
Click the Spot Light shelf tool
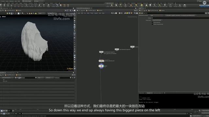pos(116,6)
